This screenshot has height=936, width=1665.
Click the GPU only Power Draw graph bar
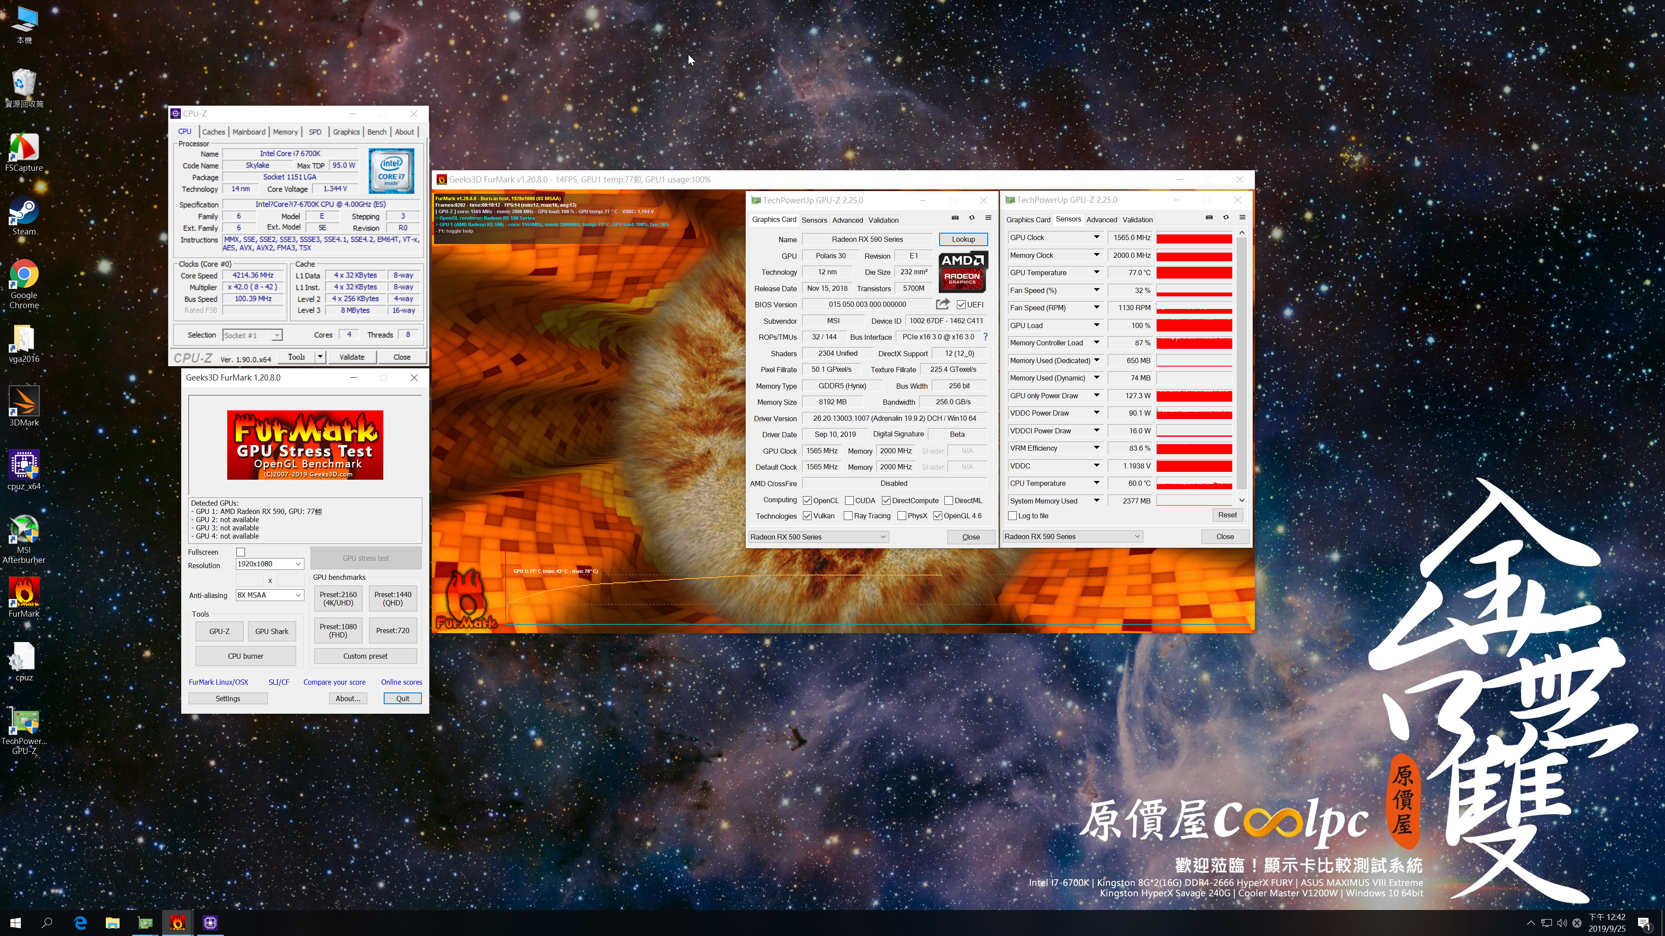(1194, 395)
